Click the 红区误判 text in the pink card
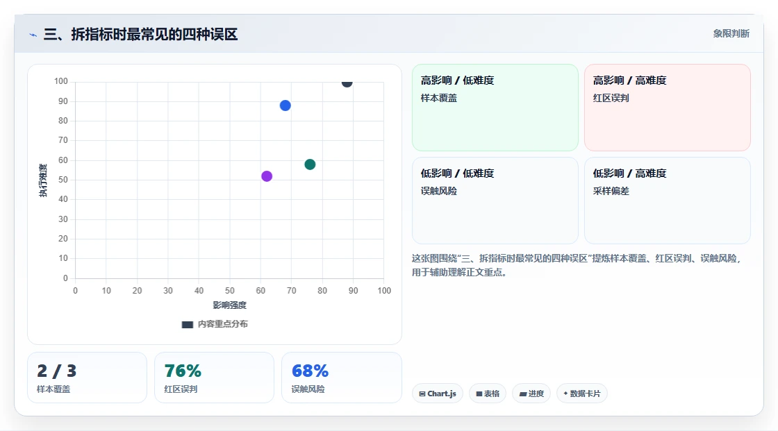 [x=611, y=98]
